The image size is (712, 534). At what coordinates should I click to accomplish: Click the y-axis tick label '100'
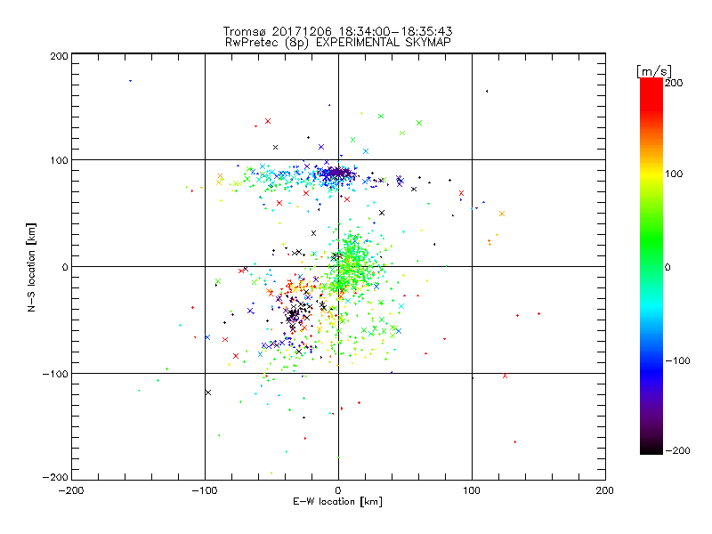59,161
